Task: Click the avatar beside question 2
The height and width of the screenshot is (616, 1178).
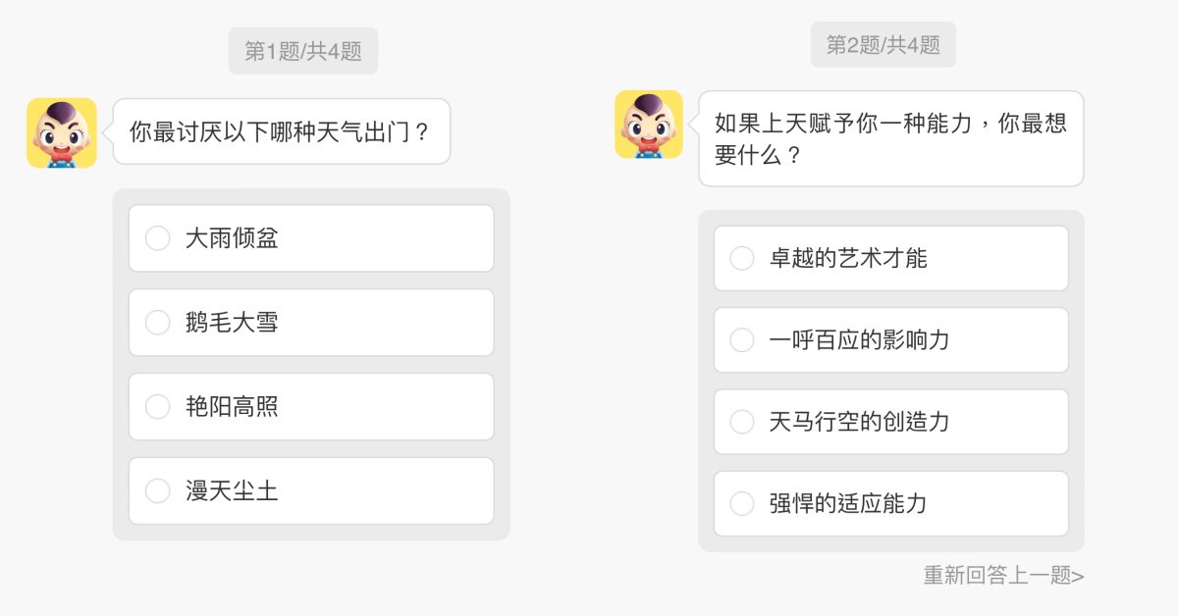Action: click(x=649, y=125)
